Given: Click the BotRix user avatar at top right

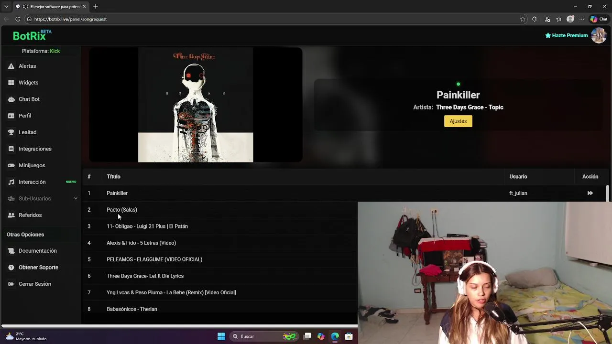Looking at the screenshot, I should tap(599, 35).
